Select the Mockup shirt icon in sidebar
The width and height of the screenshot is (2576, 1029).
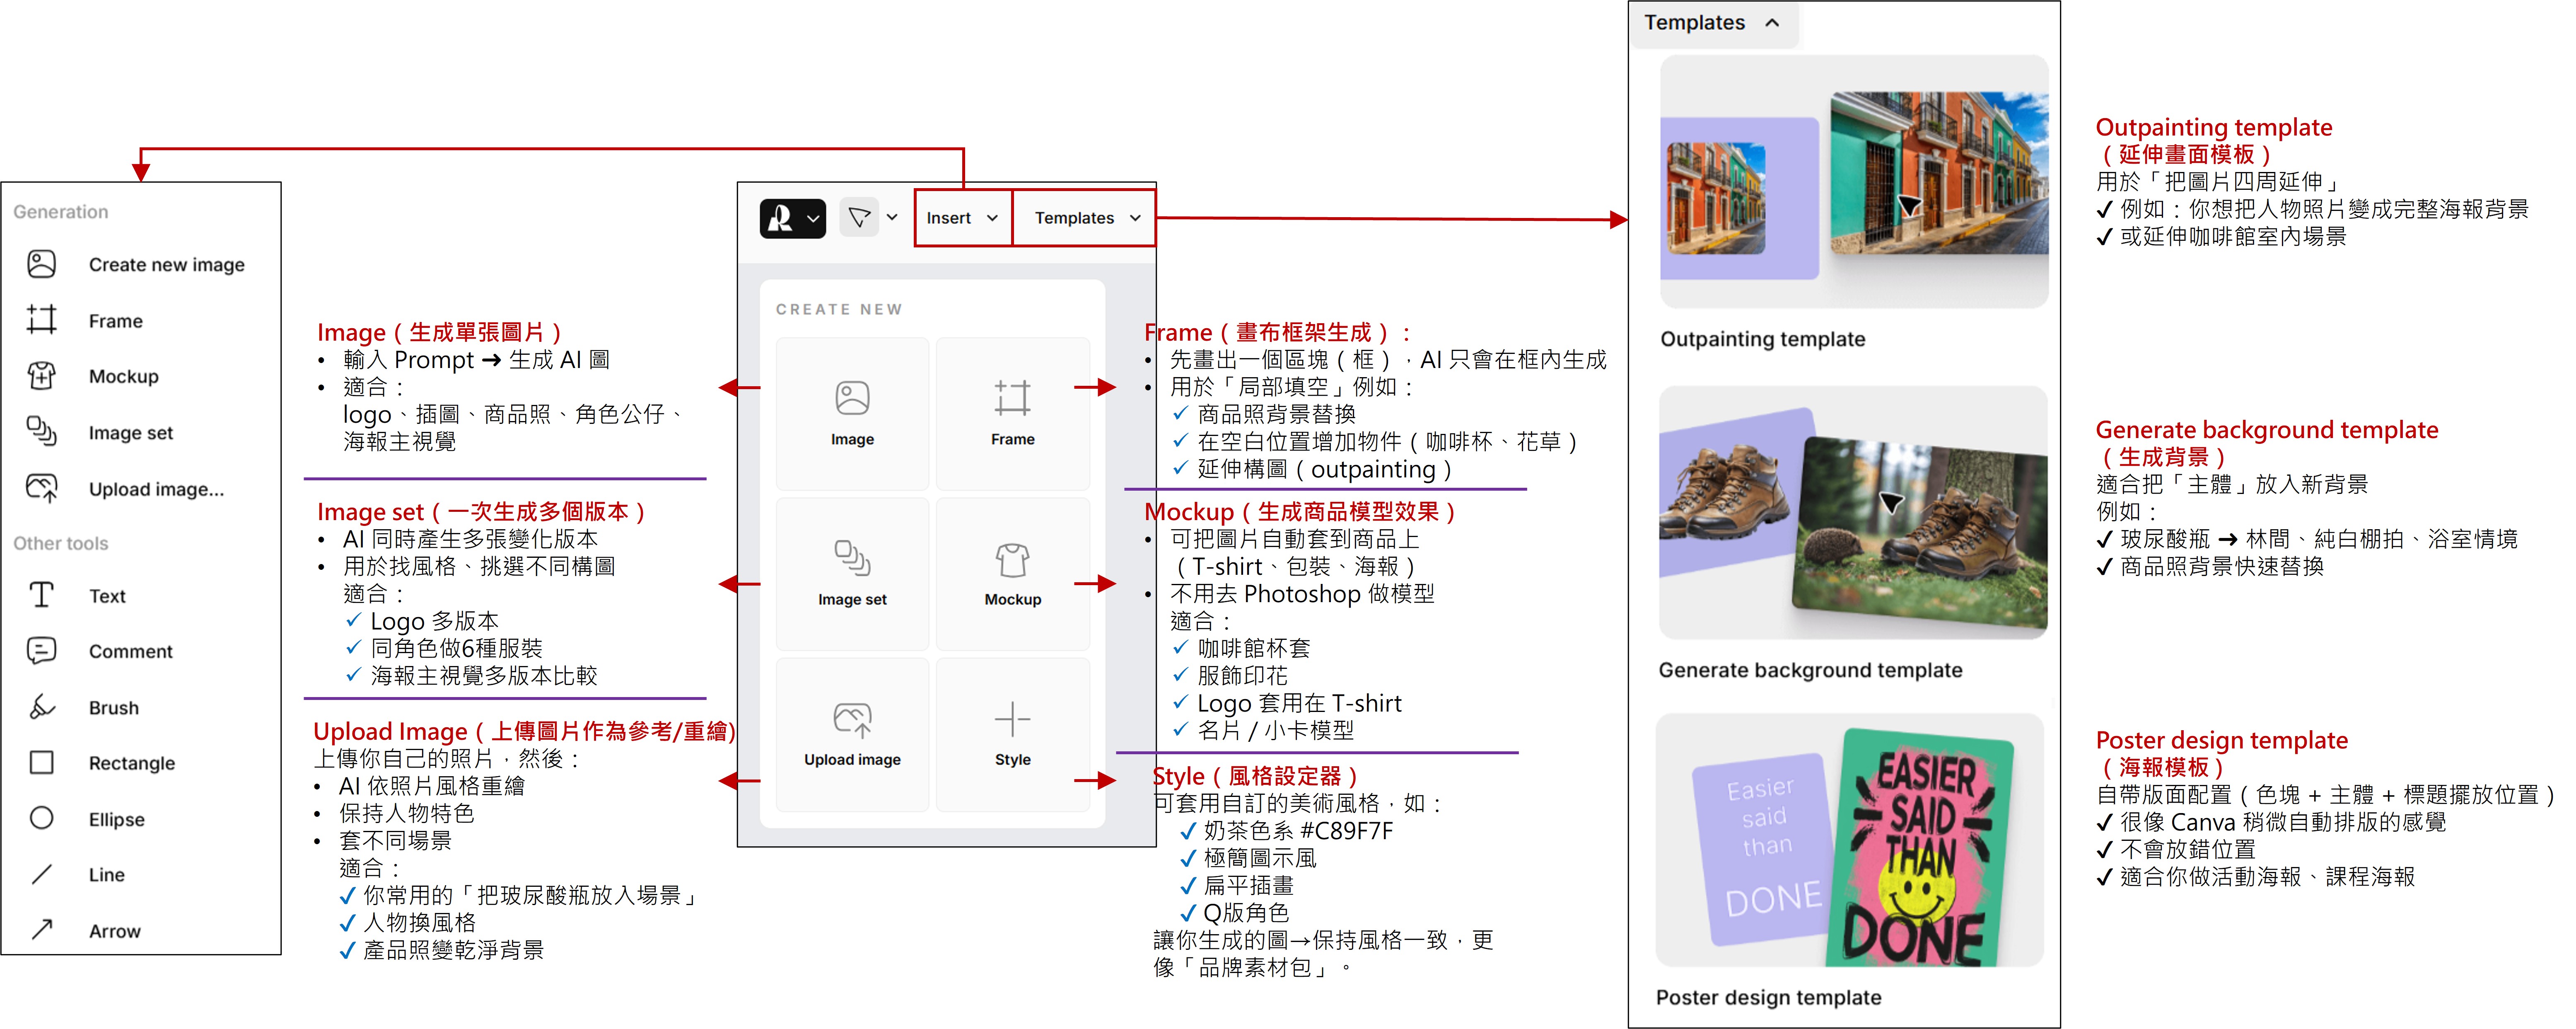(x=41, y=376)
